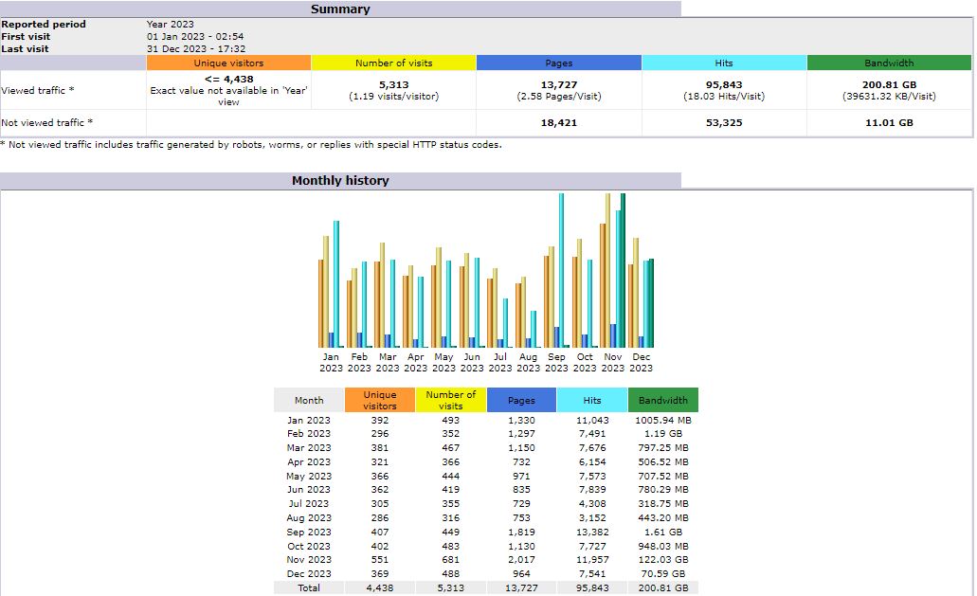Click the Monthly history section title bar

coord(340,180)
